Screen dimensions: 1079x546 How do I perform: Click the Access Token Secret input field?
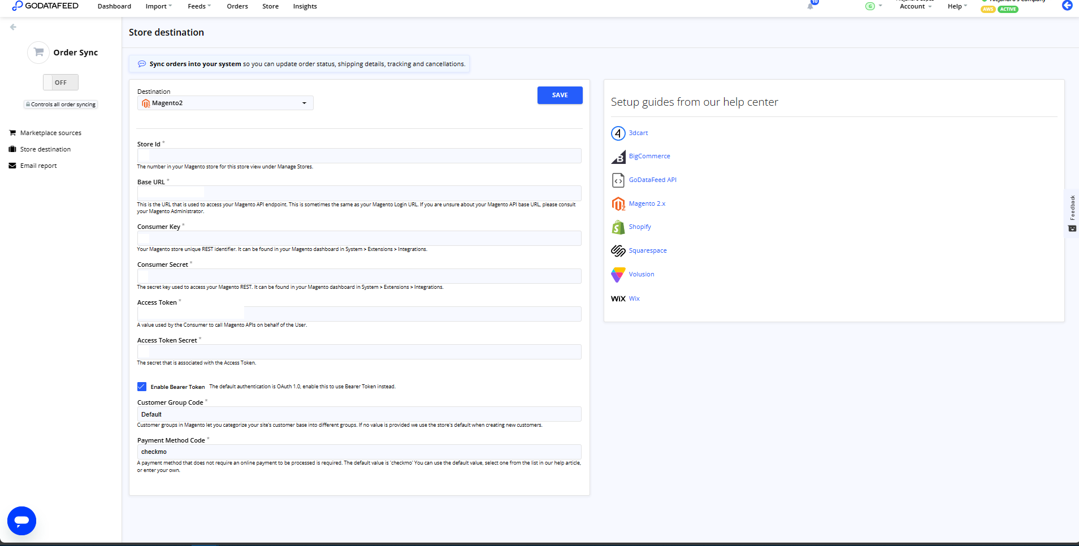(x=359, y=352)
